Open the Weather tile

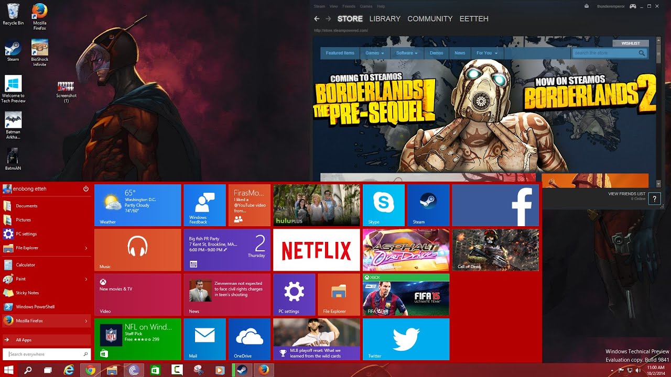click(138, 205)
